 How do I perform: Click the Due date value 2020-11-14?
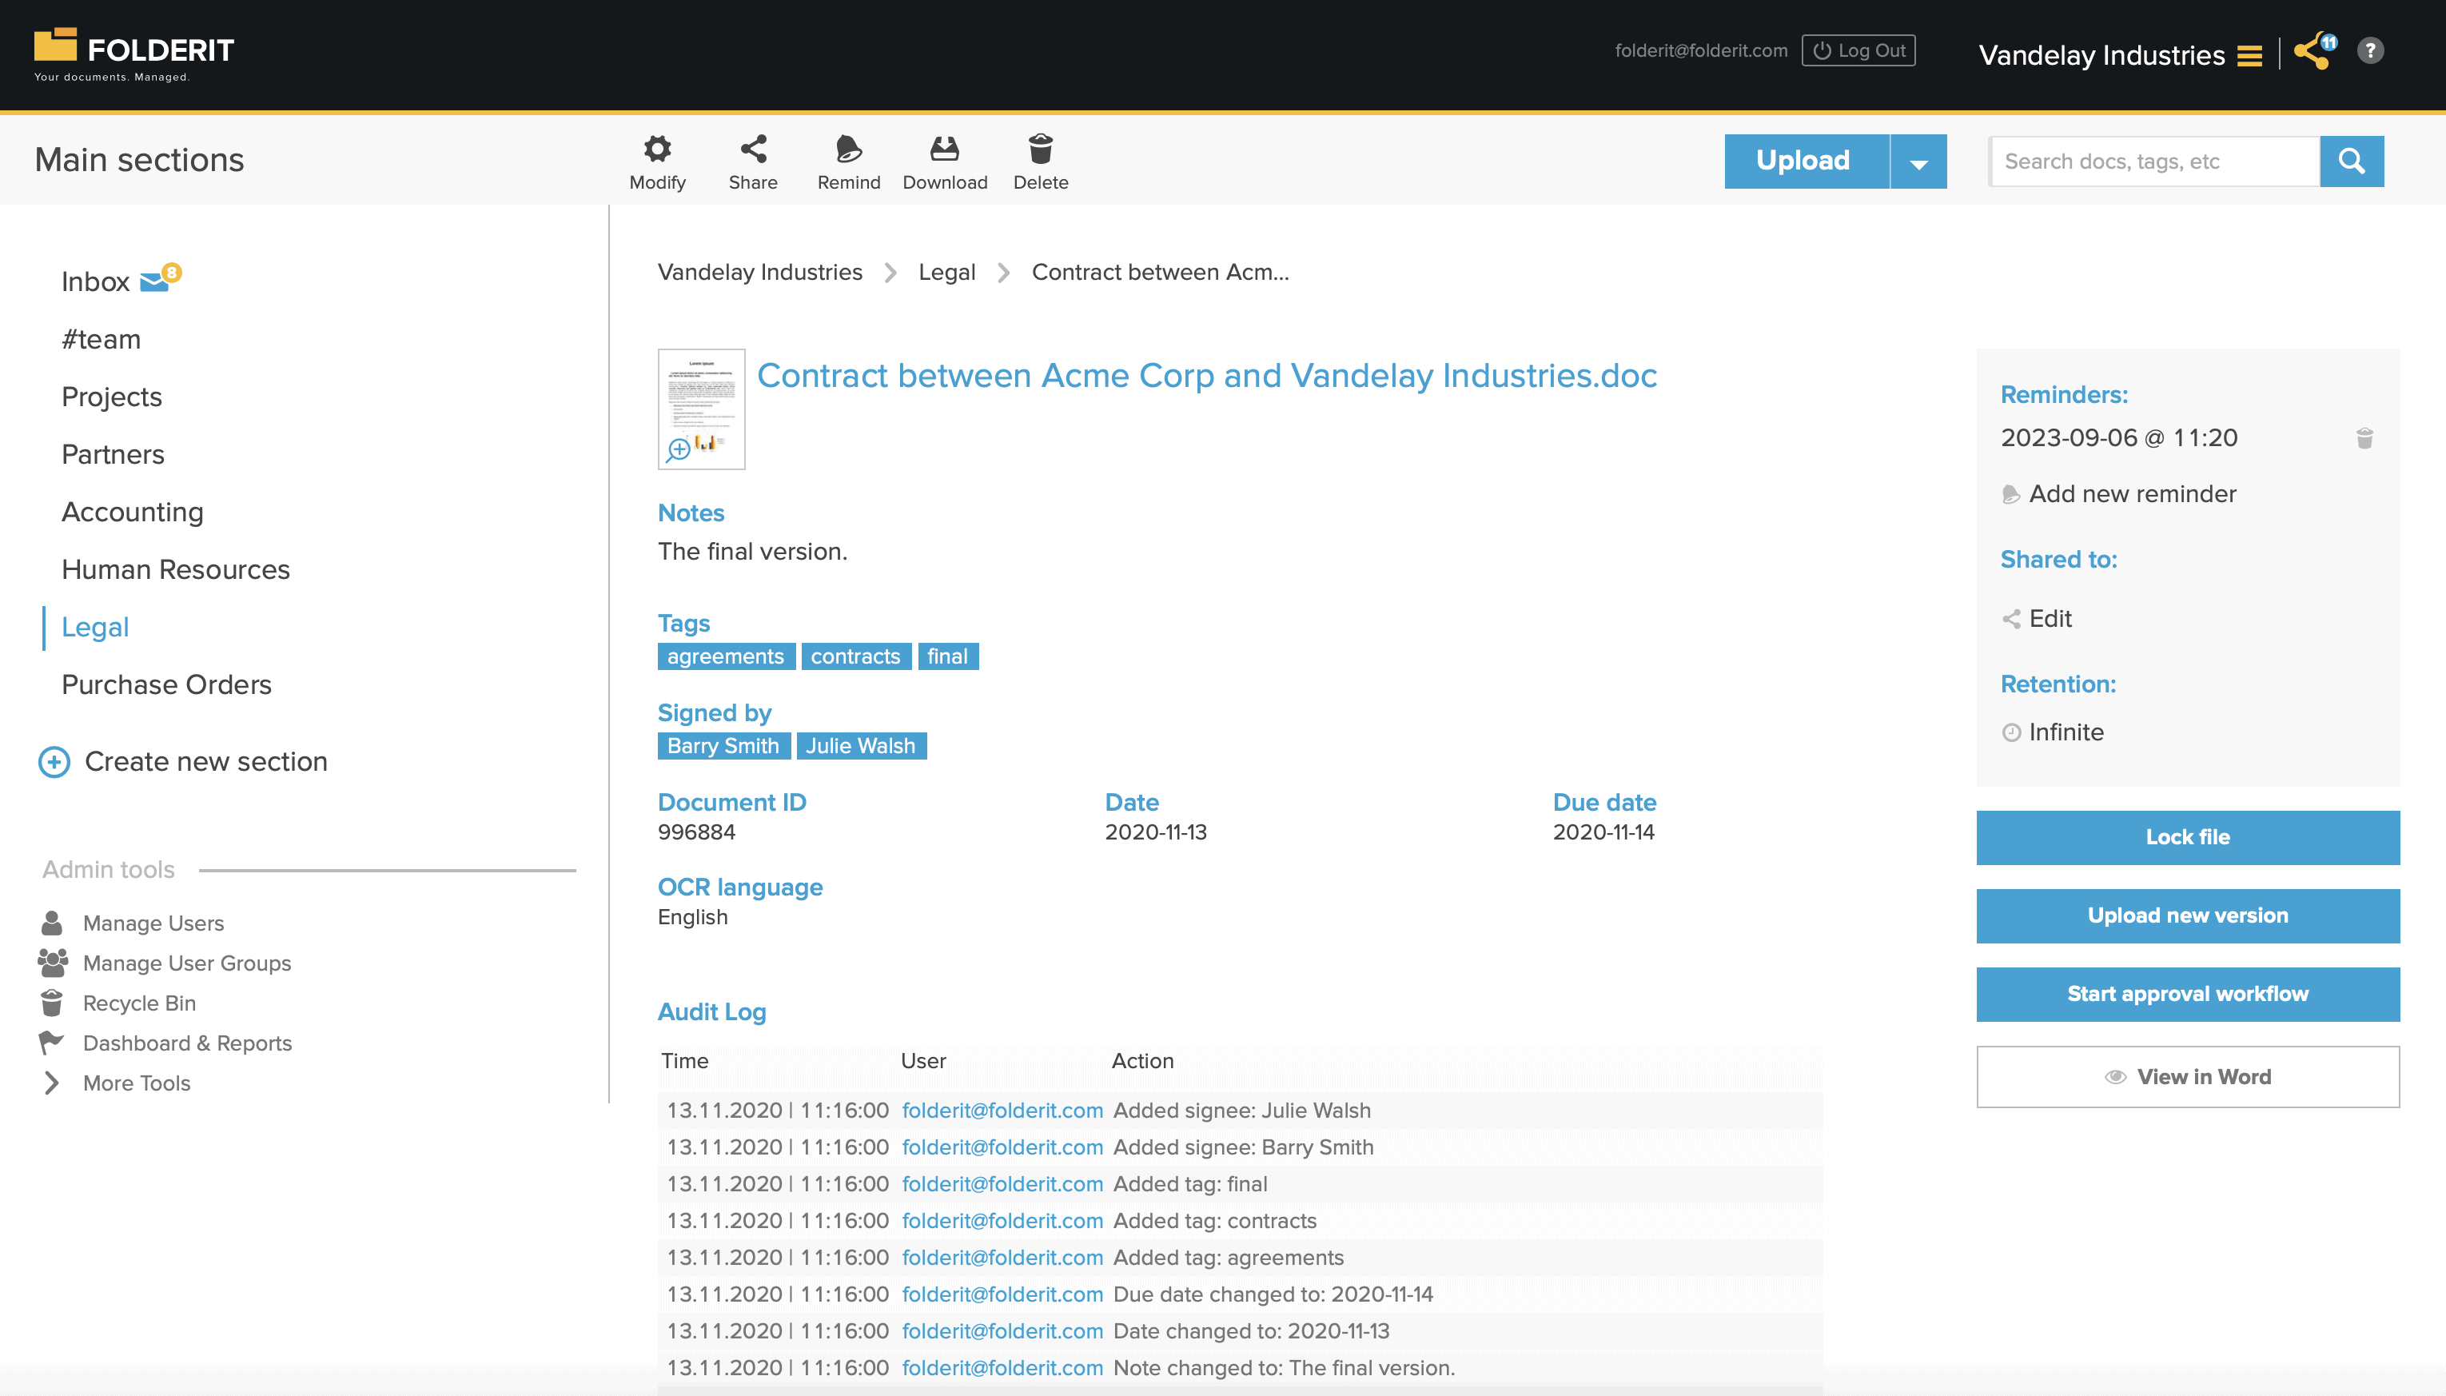[x=1603, y=832]
